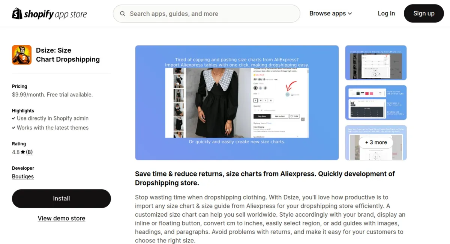450x244 pixels.
Task: Click the Dsize app icon
Action: pos(22,55)
